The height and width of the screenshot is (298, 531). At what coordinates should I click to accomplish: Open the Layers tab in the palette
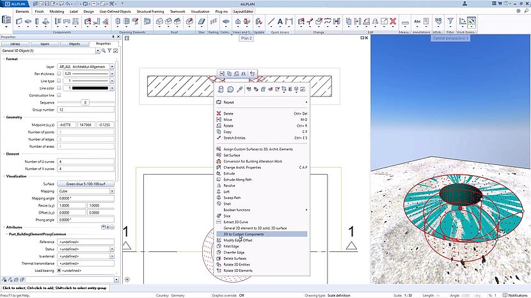(45, 43)
